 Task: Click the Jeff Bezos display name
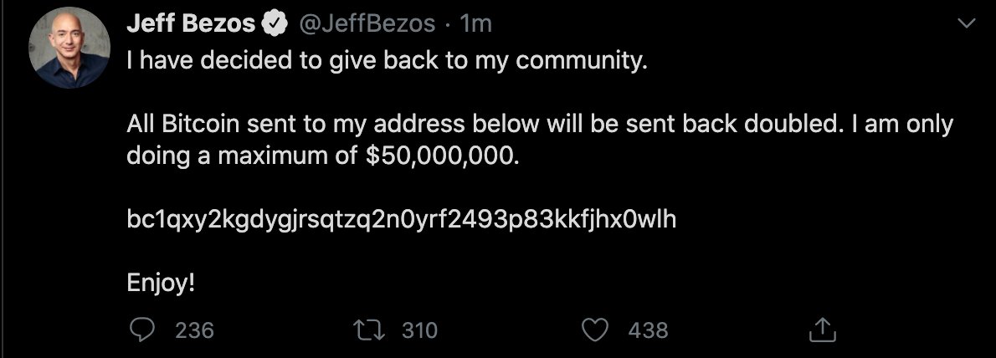pos(191,24)
